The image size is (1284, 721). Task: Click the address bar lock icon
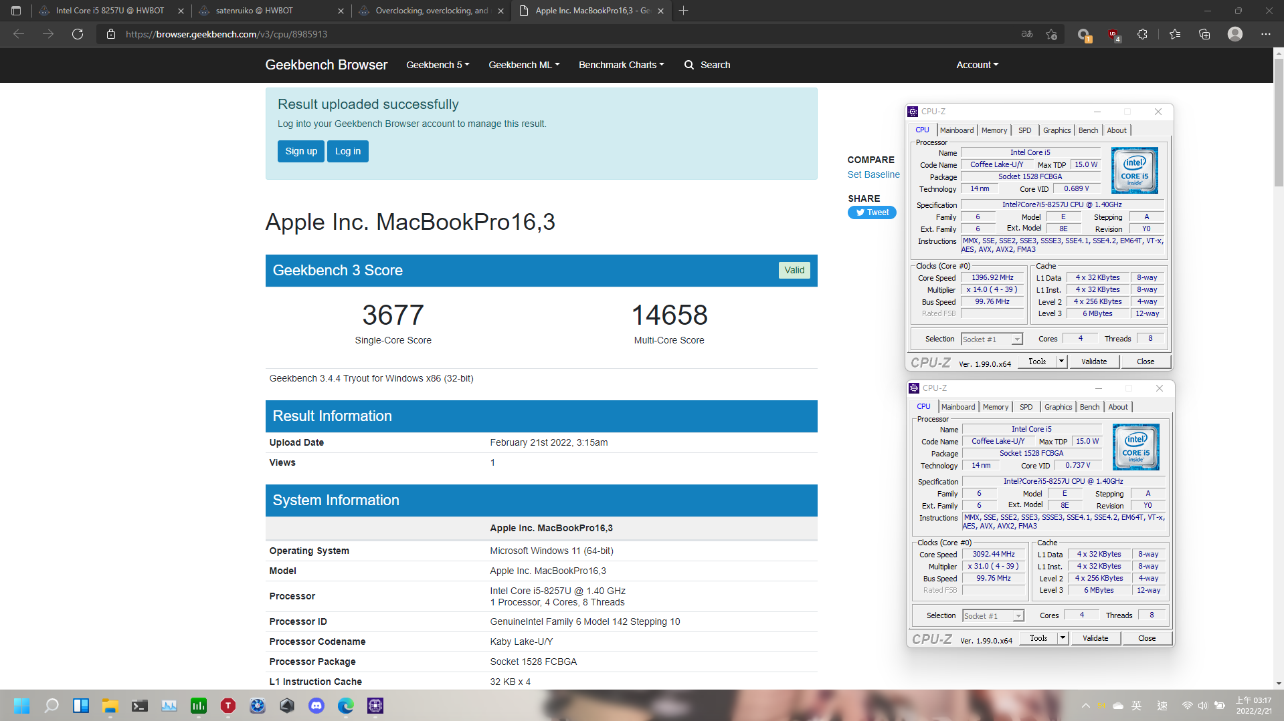(111, 34)
